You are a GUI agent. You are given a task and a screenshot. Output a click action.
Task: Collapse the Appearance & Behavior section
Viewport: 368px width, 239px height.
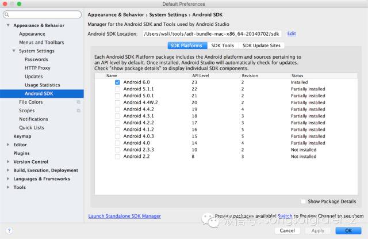click(8, 25)
